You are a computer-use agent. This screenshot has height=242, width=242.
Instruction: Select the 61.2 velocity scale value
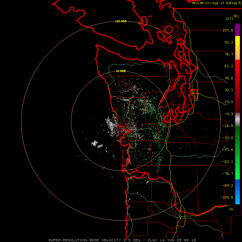[x=229, y=66]
